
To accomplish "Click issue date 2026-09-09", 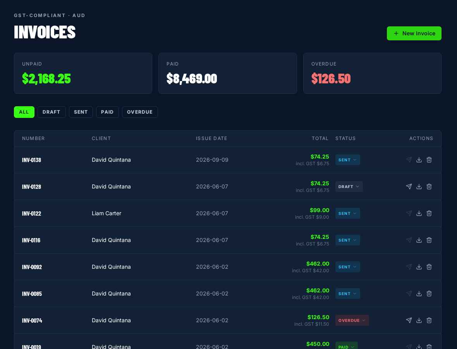I will (212, 160).
